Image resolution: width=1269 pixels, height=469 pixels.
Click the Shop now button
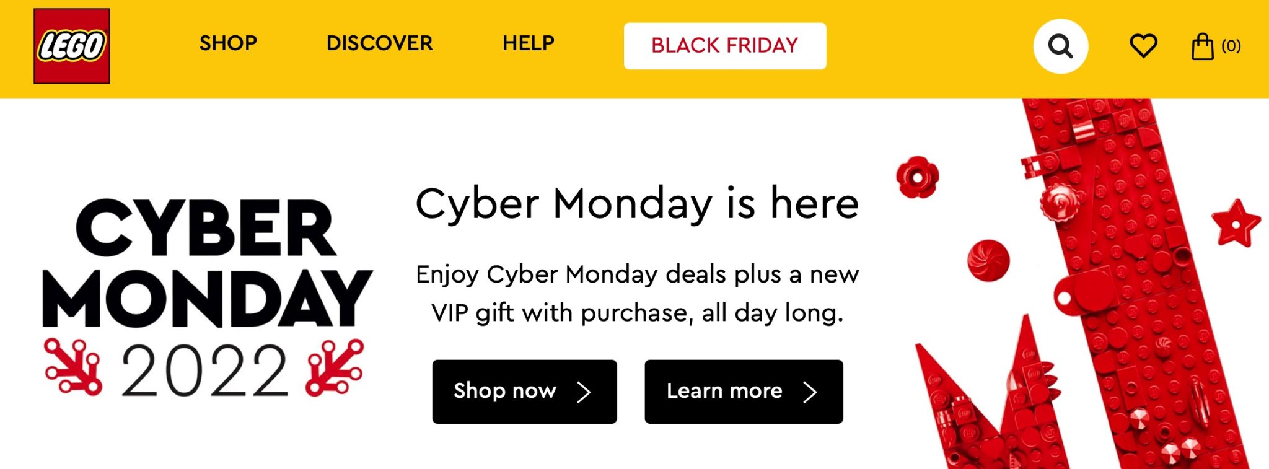click(x=524, y=391)
